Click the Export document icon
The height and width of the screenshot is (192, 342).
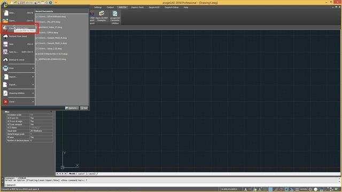[x=5, y=84]
